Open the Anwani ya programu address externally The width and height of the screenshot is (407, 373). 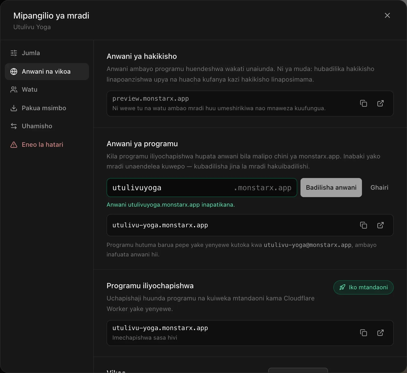[381, 225]
